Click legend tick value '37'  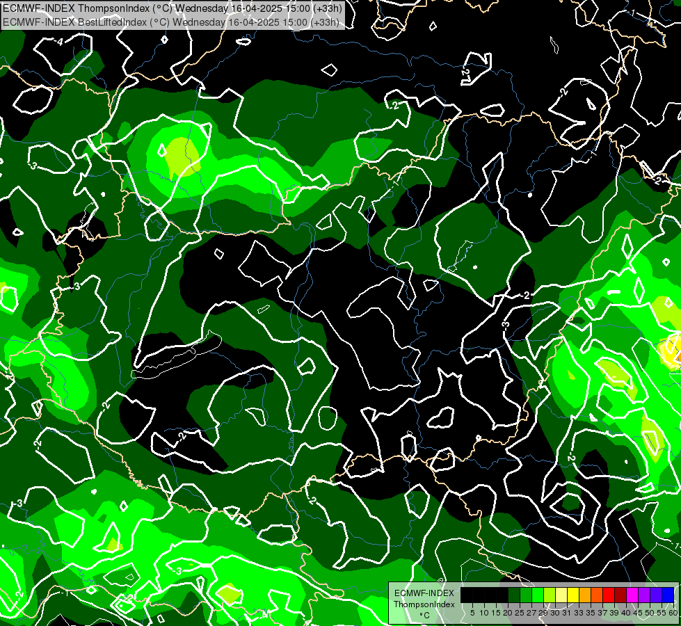[602, 613]
